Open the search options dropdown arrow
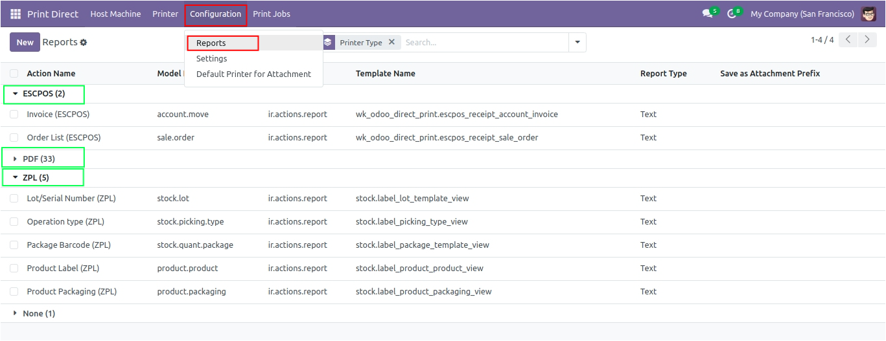 point(577,43)
